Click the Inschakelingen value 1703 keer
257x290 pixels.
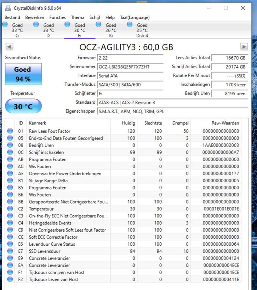pyautogui.click(x=230, y=85)
